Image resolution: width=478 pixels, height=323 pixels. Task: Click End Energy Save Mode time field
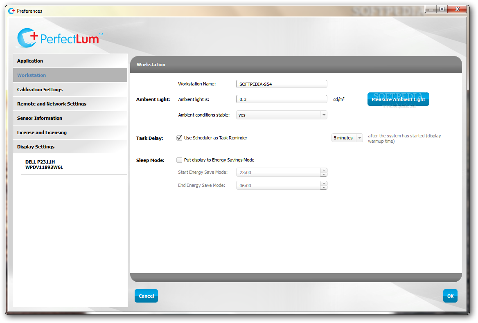(278, 185)
